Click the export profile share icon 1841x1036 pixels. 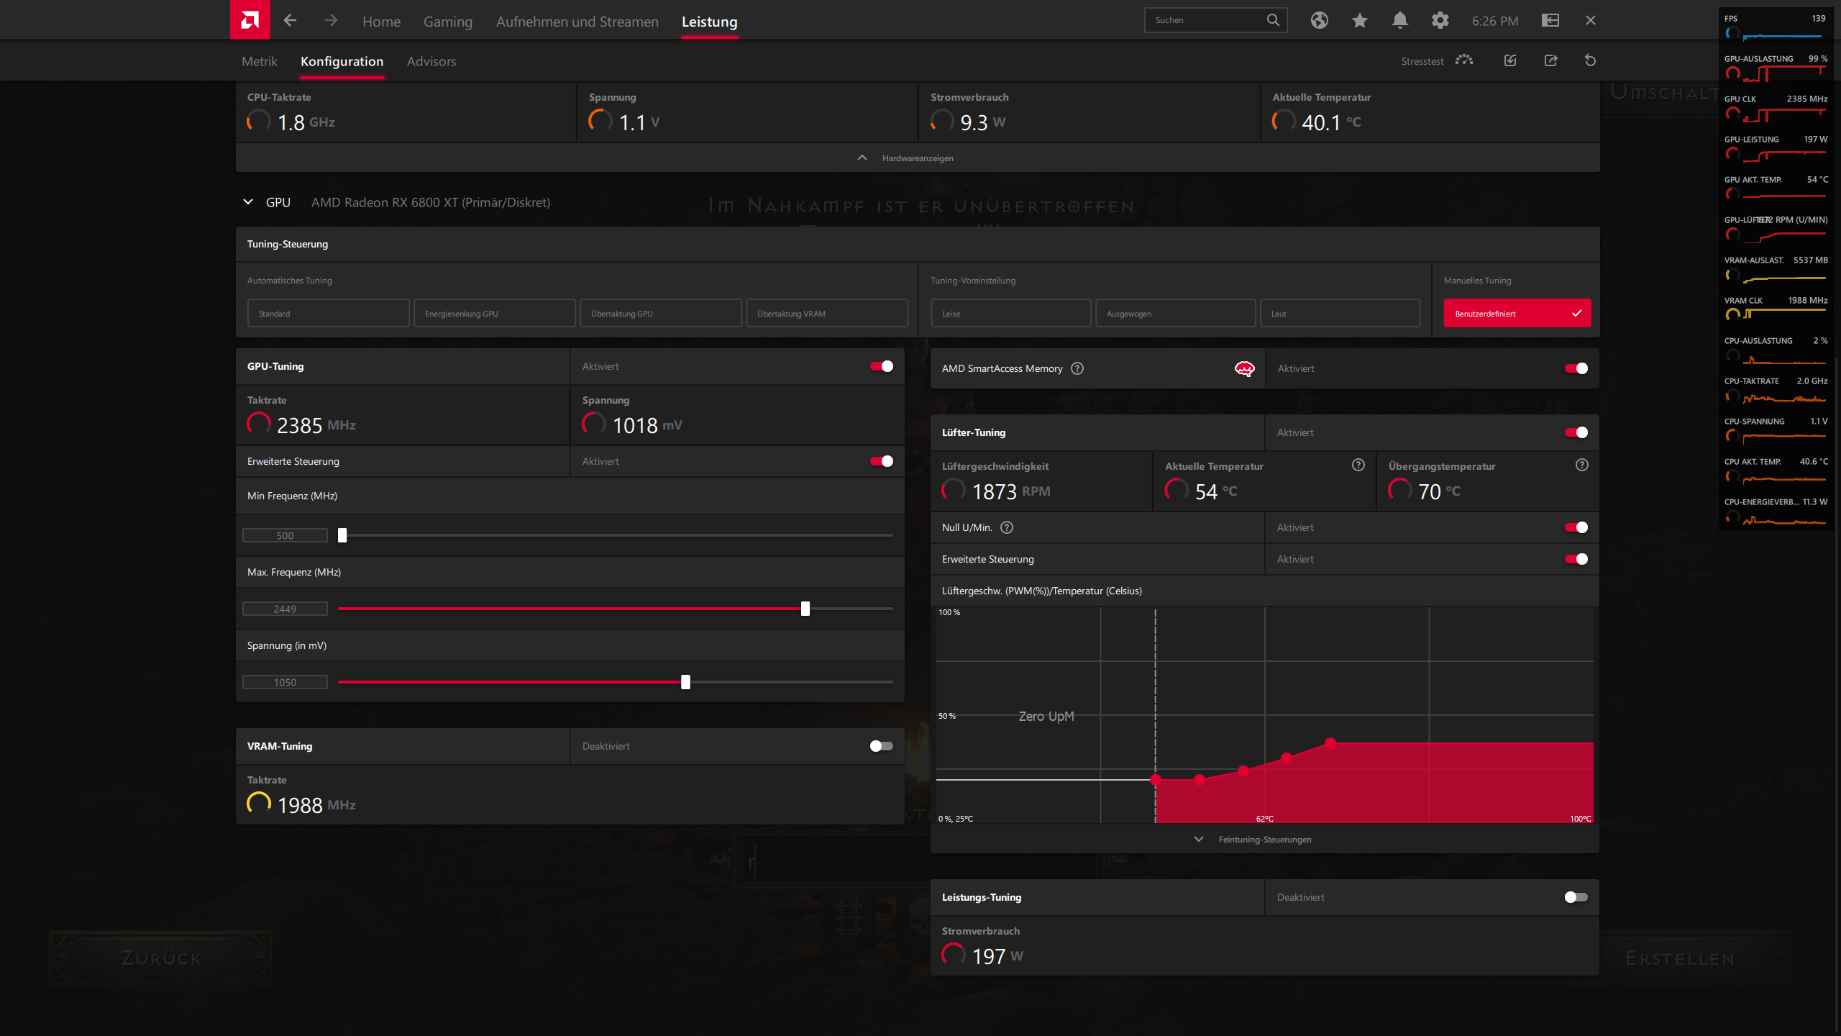point(1550,60)
